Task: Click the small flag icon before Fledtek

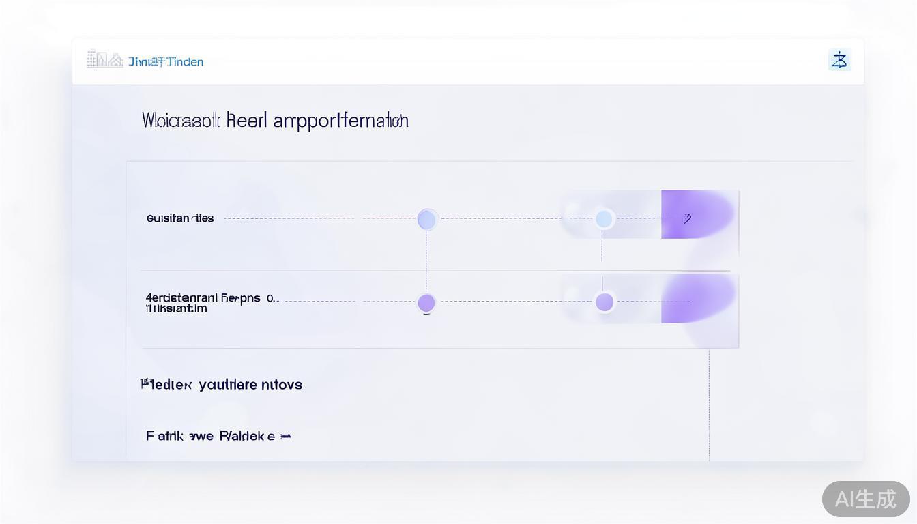Action: tap(145, 383)
